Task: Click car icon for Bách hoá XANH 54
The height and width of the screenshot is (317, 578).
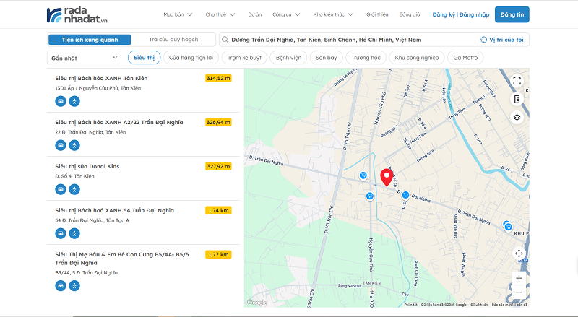Action: click(61, 233)
